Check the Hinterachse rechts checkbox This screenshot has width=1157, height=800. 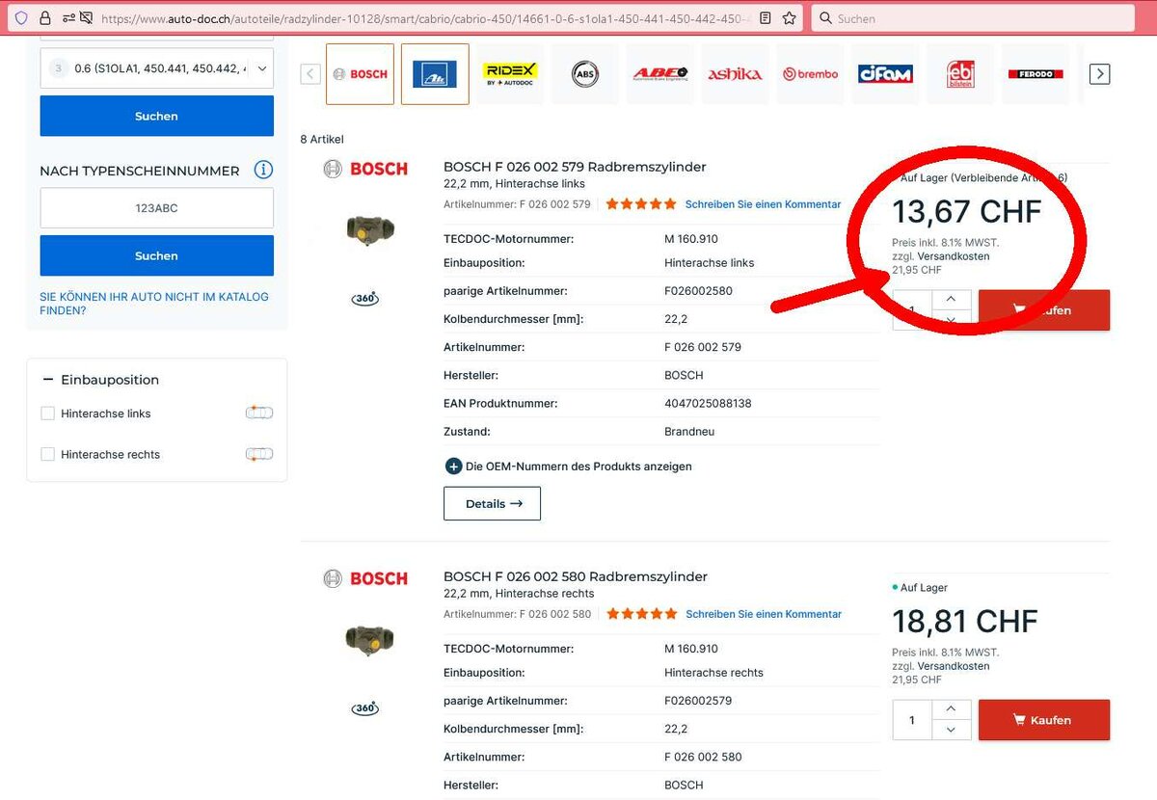click(47, 454)
